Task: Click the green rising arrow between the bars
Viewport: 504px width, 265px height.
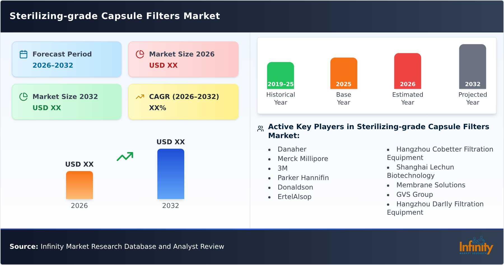Action: click(125, 157)
